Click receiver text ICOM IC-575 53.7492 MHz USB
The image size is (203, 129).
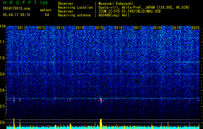pyautogui.click(x=129, y=11)
